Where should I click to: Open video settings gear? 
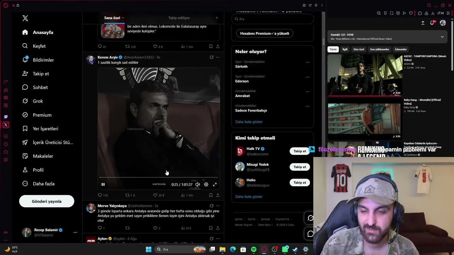coord(206,184)
